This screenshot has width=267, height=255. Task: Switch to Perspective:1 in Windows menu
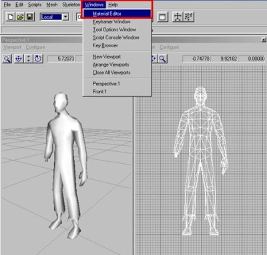click(x=117, y=84)
